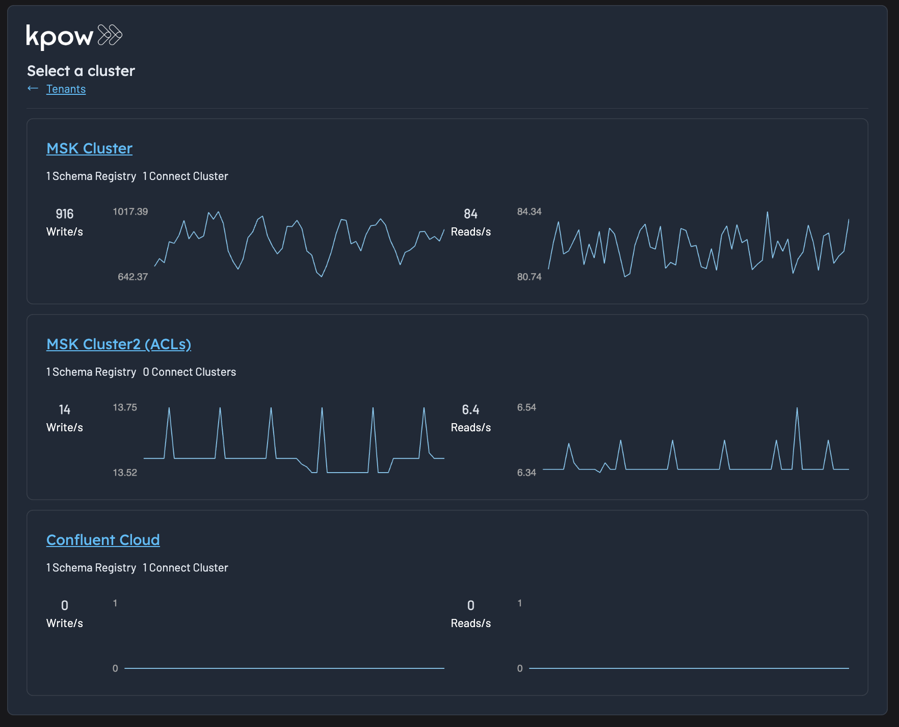Open the MSK Cluster link
Image resolution: width=899 pixels, height=727 pixels.
[x=89, y=148]
